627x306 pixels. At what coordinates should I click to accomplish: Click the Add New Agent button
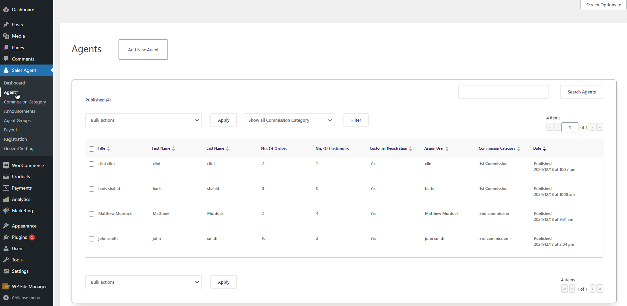(x=143, y=50)
